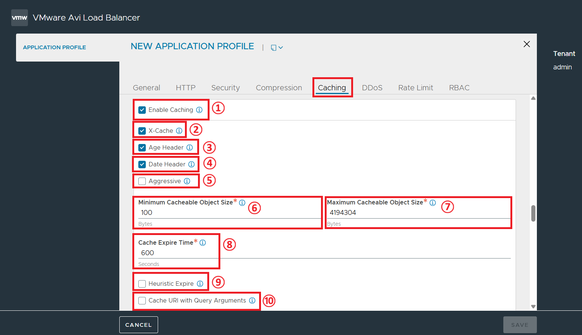
Task: Click the vertical scrollbar thumb
Action: pyautogui.click(x=534, y=213)
